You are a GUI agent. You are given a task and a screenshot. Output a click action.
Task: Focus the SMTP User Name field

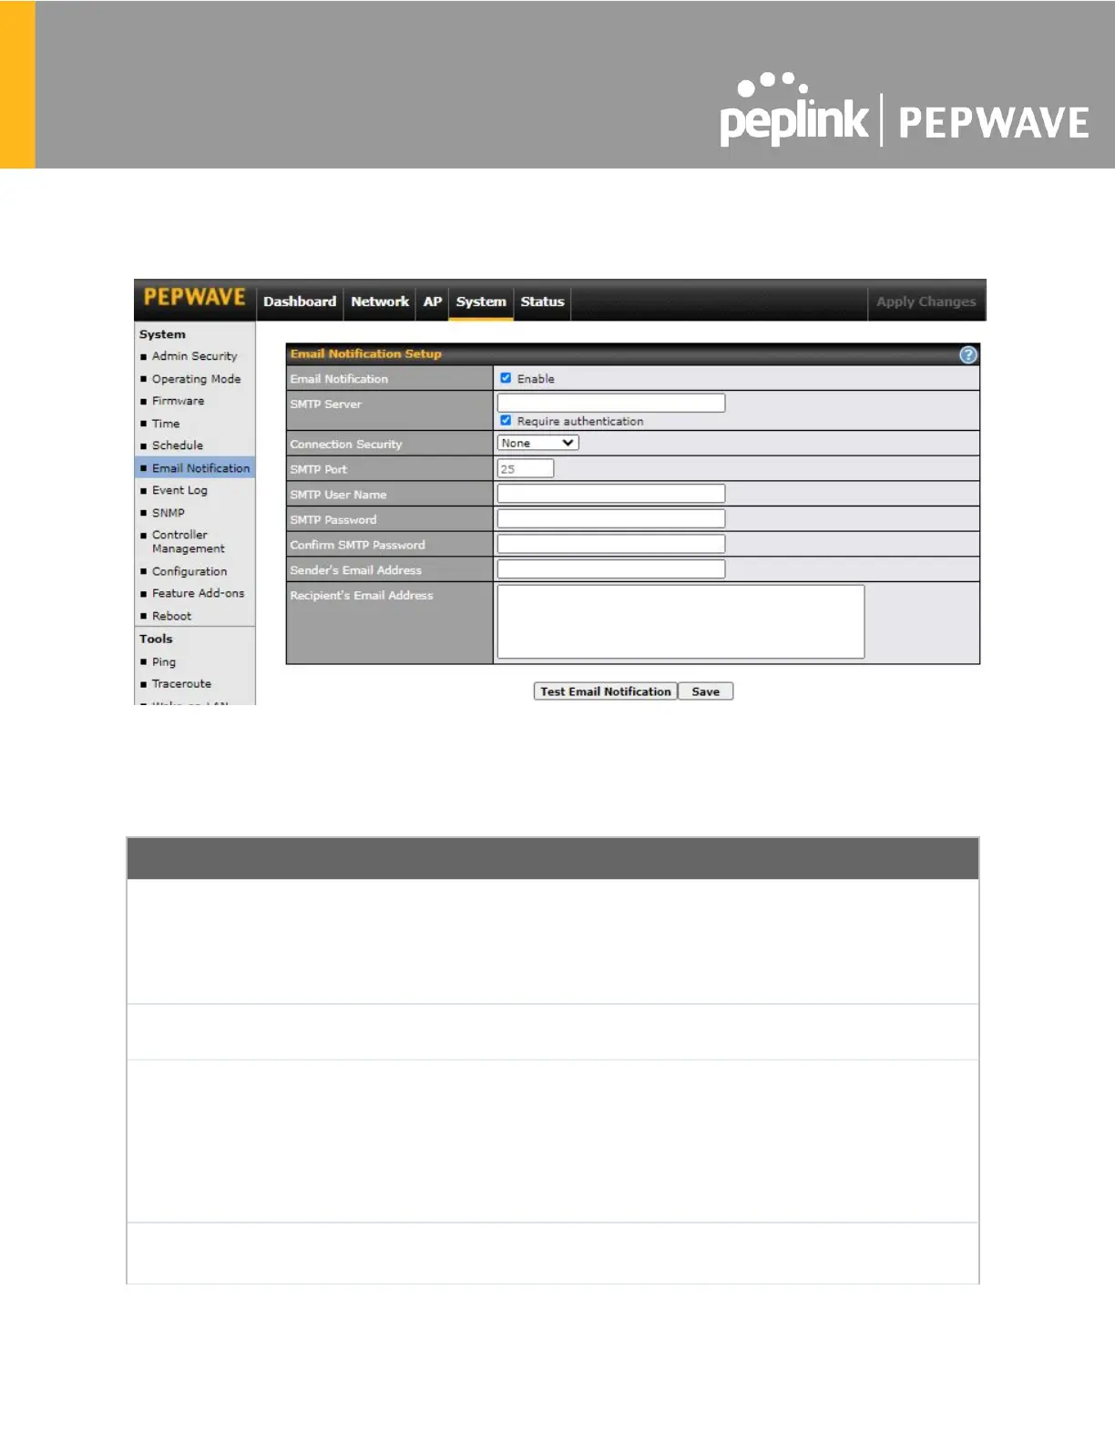click(x=611, y=494)
